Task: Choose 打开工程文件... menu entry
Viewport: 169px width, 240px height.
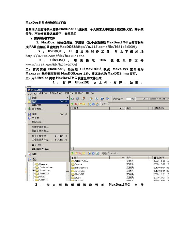Action: [x=48, y=136]
